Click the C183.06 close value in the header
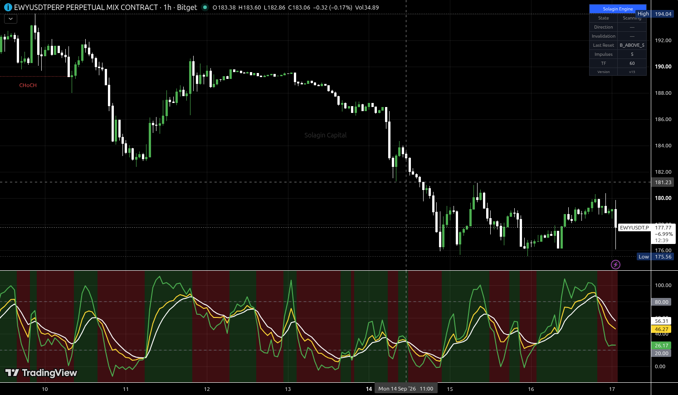Screen dimensions: 678x395 [299, 7]
